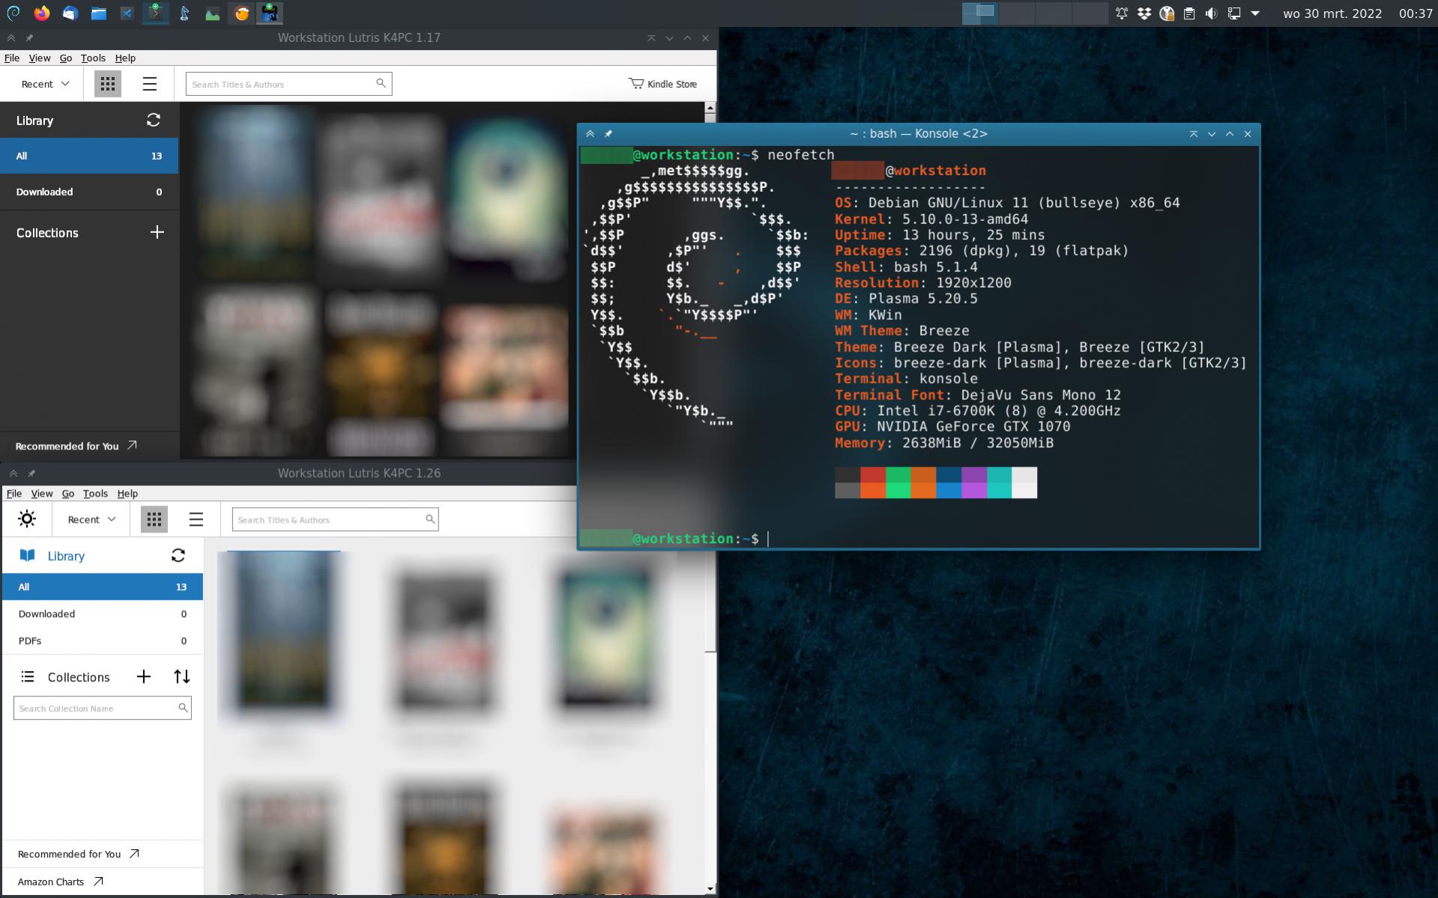Click the scrollbar up arrow in K4PC 1.17
Screen dimensions: 1438x898
[710, 108]
